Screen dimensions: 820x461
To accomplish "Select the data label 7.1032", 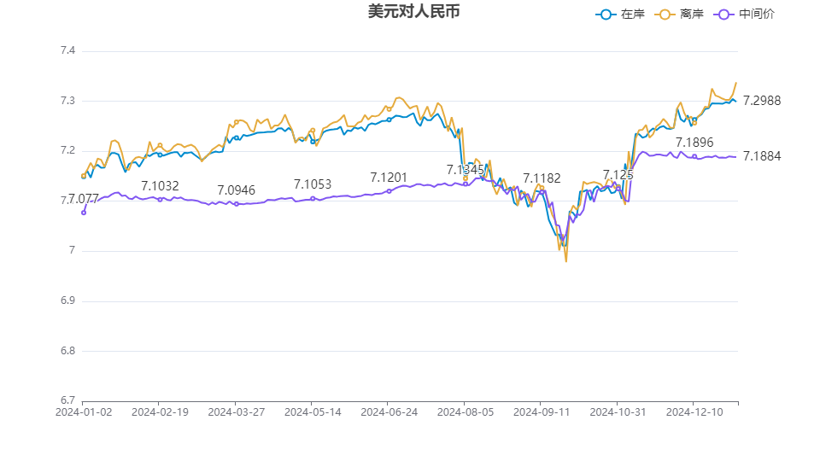I will click(160, 186).
